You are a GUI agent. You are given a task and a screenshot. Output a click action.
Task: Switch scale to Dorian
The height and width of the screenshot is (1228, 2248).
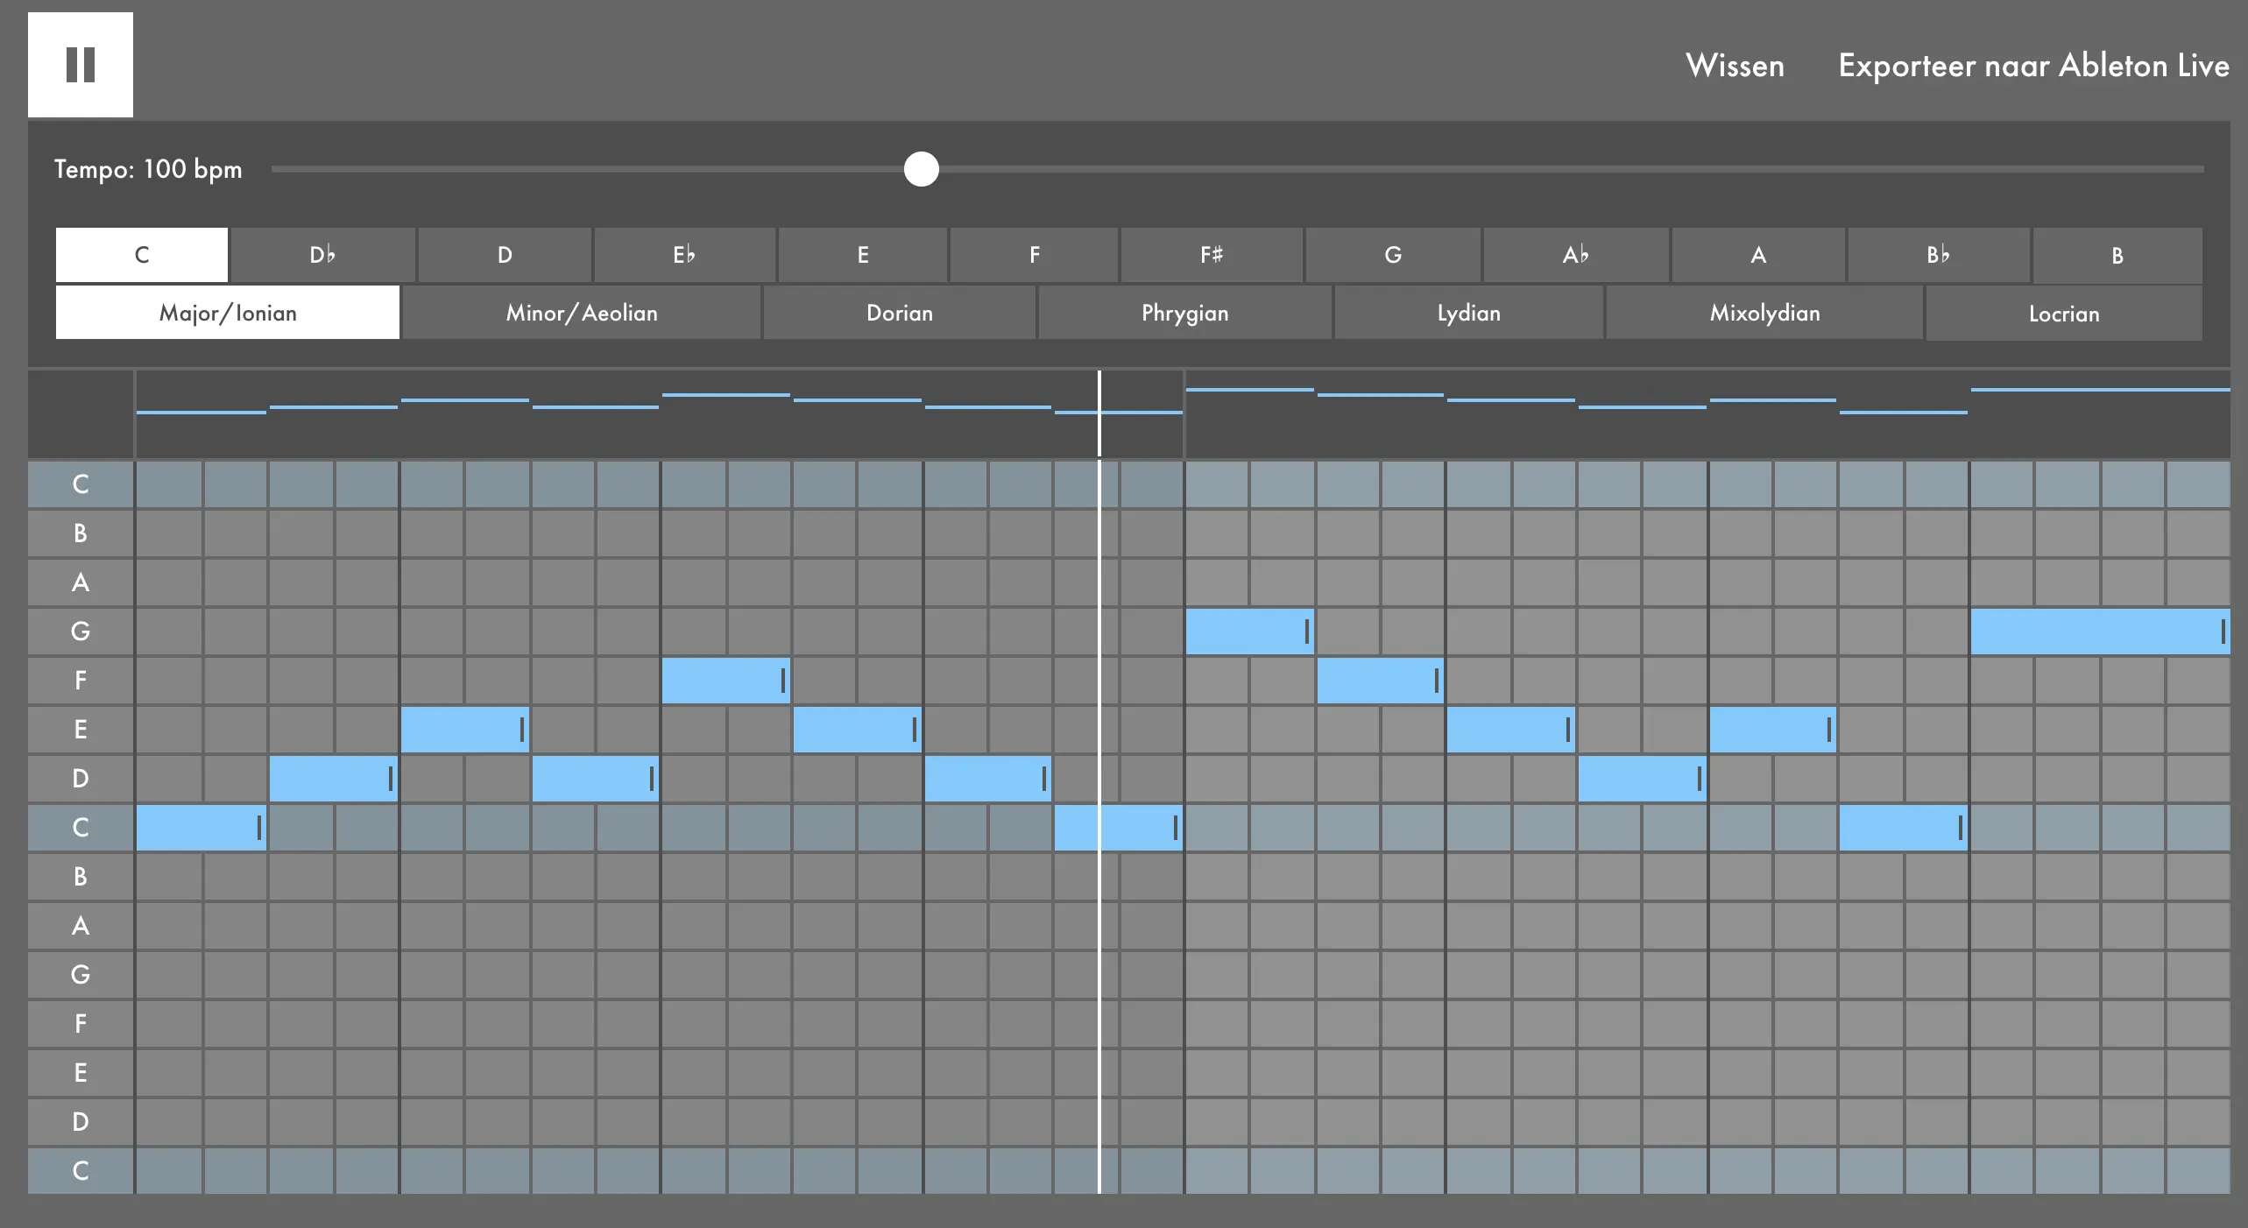pyautogui.click(x=899, y=313)
